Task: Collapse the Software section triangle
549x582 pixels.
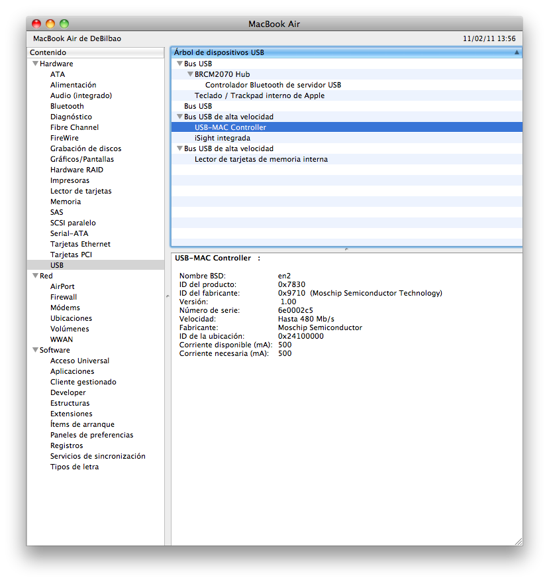Action: point(36,350)
